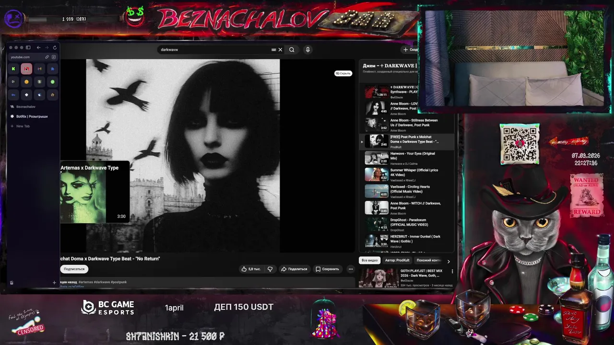Open the Gmail pinned tab

click(x=39, y=69)
